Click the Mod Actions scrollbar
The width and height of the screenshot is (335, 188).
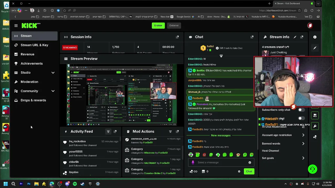coord(182,153)
